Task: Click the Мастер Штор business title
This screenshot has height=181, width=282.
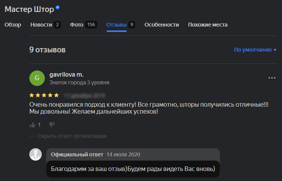Action: (29, 8)
